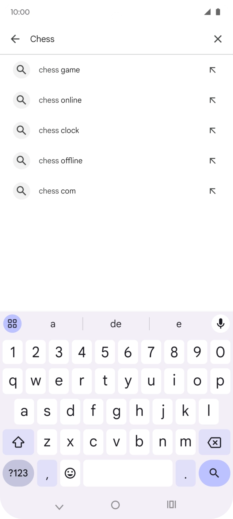This screenshot has height=519, width=233.
Task: Collapse keyboard with the down chevron
Action: 59,506
